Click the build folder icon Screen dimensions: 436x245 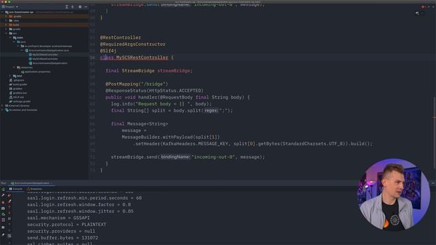click(11, 24)
